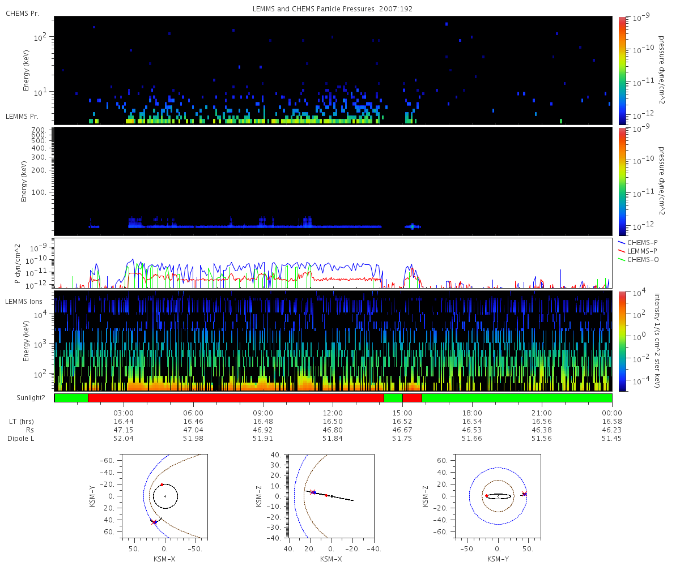Select the CHEMS Pr. panel label
This screenshot has height=566, width=680.
tap(23, 13)
